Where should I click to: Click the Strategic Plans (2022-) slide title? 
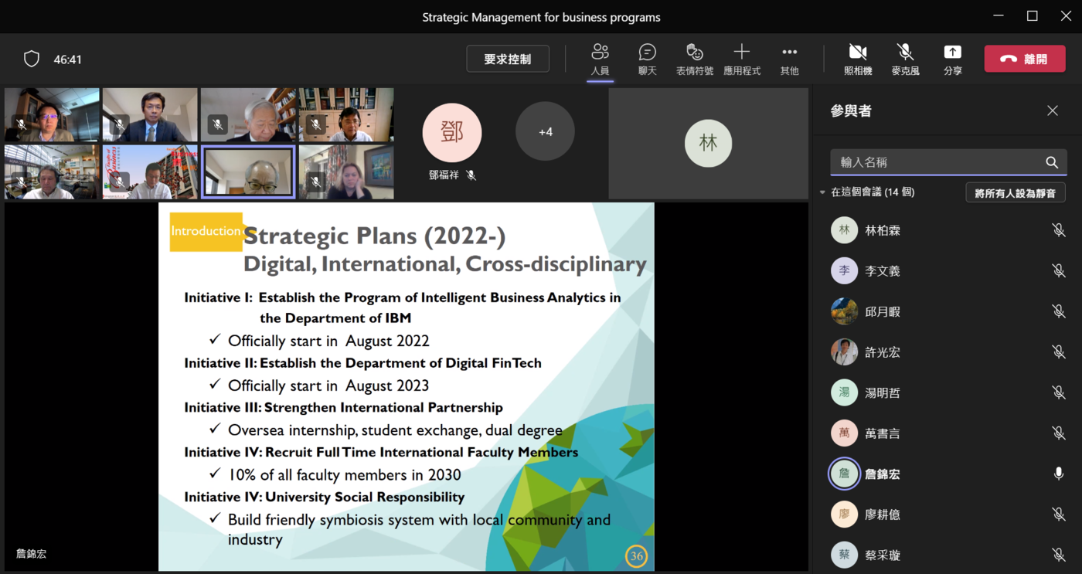pos(375,236)
